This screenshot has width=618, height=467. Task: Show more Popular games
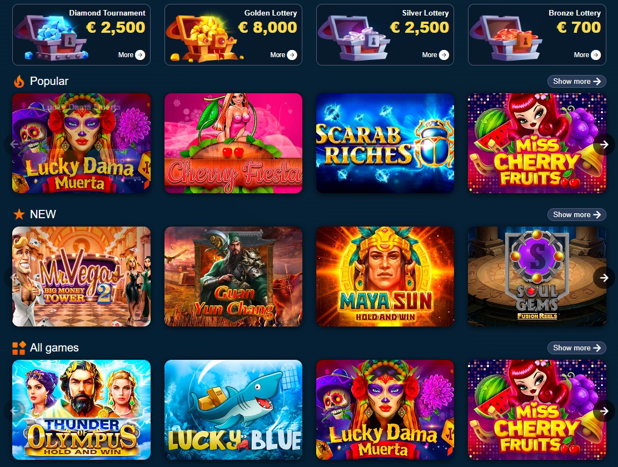pos(577,82)
